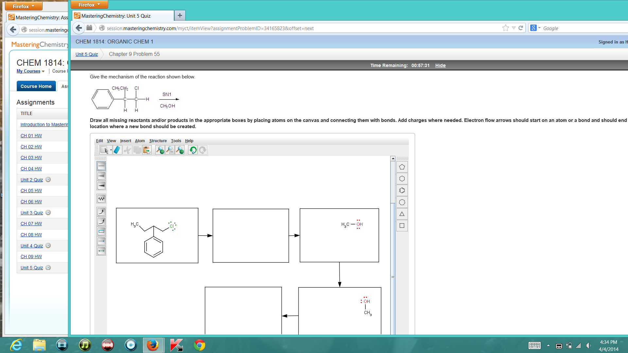
Task: Open Firefox from the Windows taskbar
Action: tap(153, 345)
